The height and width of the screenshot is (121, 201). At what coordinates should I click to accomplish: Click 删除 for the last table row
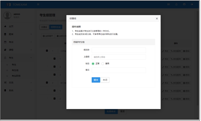(x=186, y=99)
